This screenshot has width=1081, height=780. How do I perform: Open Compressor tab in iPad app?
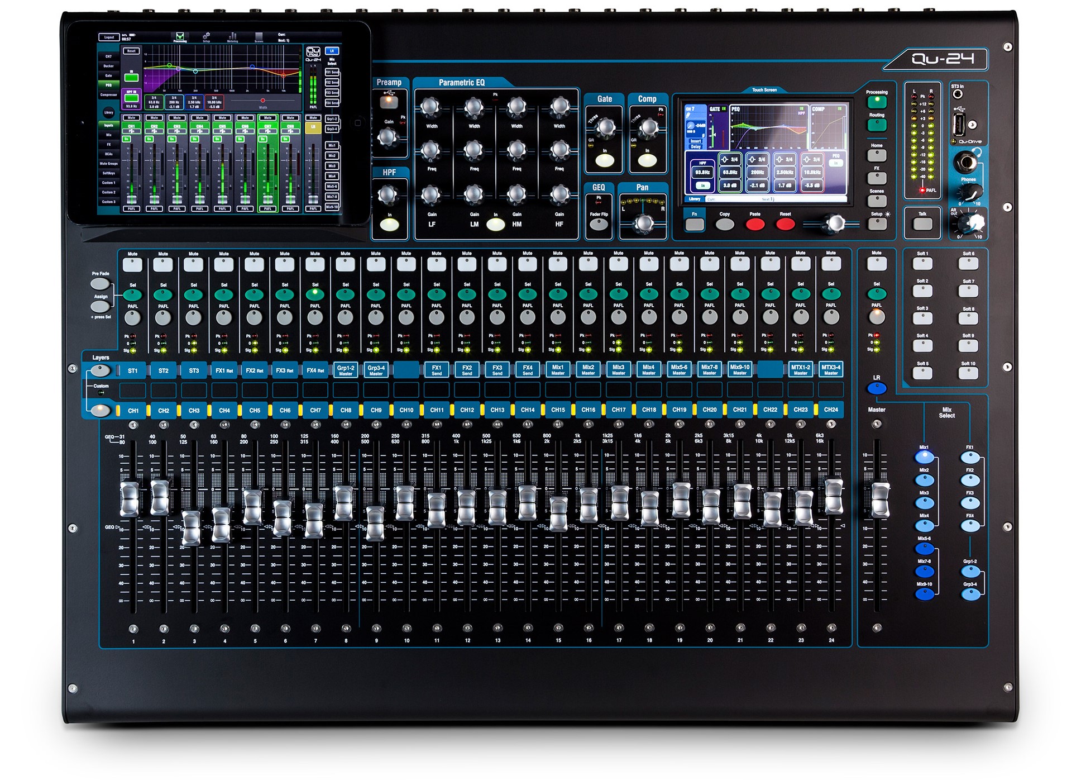(x=108, y=95)
